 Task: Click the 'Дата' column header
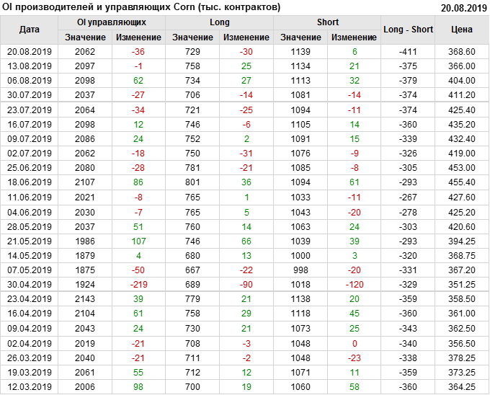point(30,30)
